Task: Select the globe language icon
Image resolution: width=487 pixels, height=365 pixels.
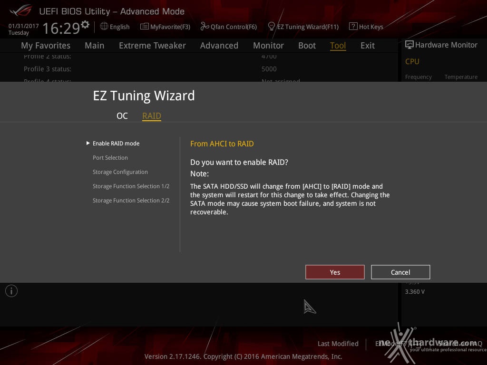Action: [x=104, y=27]
